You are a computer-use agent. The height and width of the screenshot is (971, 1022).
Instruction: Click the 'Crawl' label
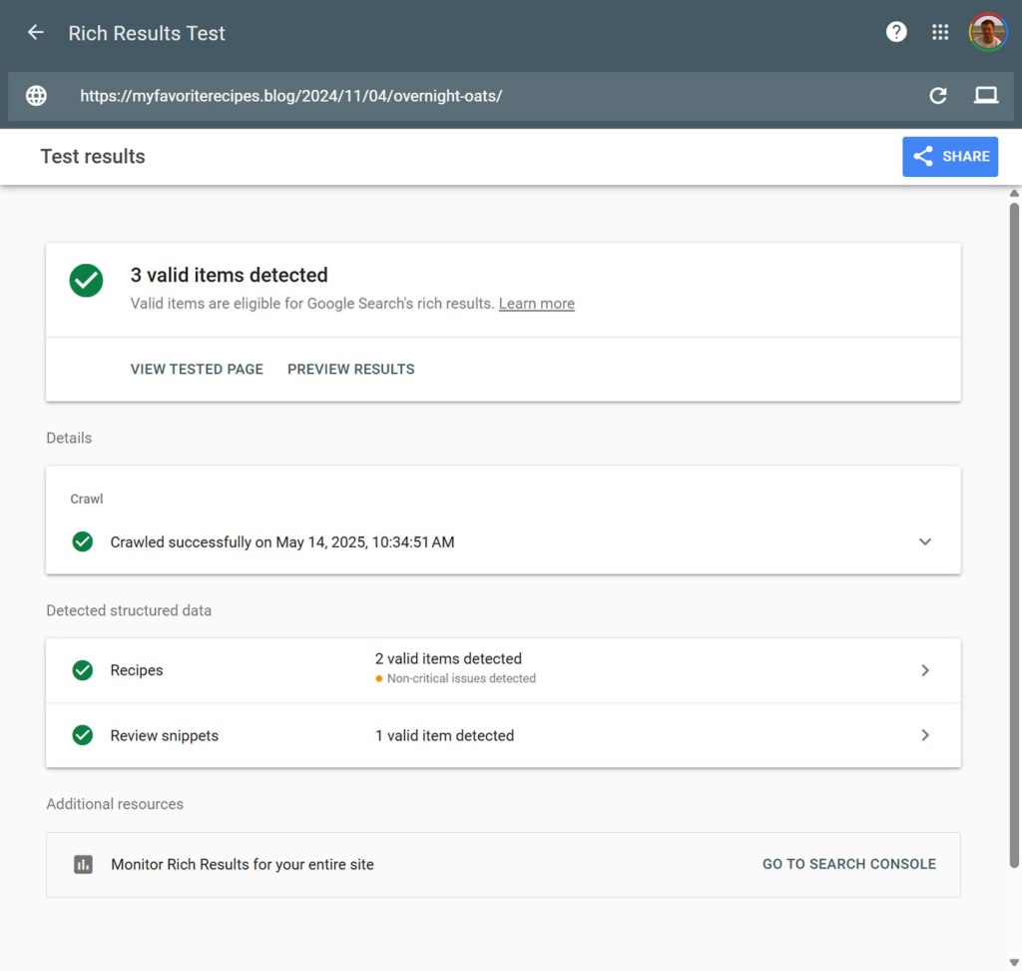pyautogui.click(x=87, y=499)
